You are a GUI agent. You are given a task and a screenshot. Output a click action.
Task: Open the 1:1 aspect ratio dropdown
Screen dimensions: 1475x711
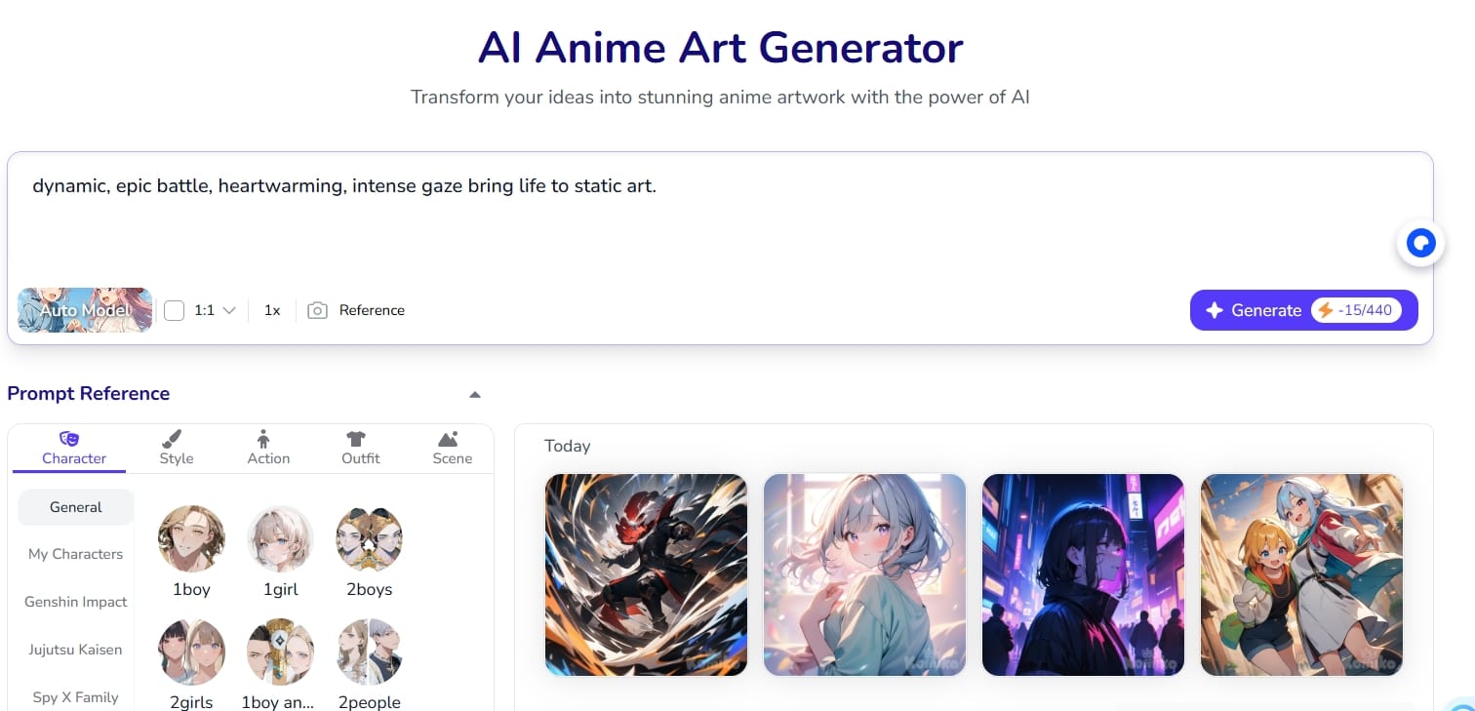(215, 310)
